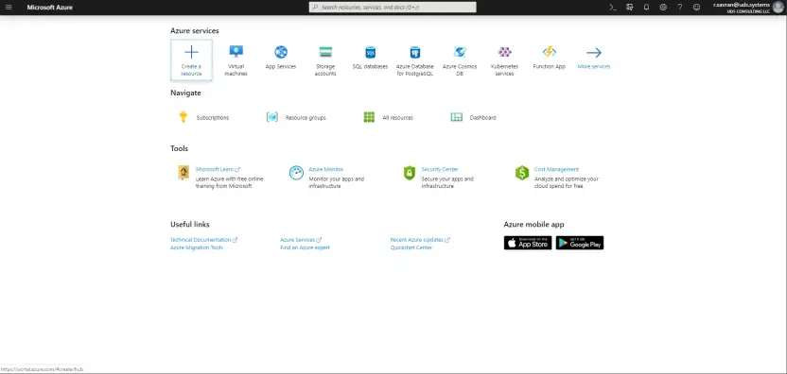Open the Help question mark
787x374 pixels.
pos(679,8)
